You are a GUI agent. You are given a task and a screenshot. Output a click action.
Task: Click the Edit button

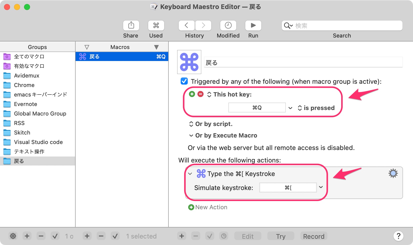tap(248, 236)
